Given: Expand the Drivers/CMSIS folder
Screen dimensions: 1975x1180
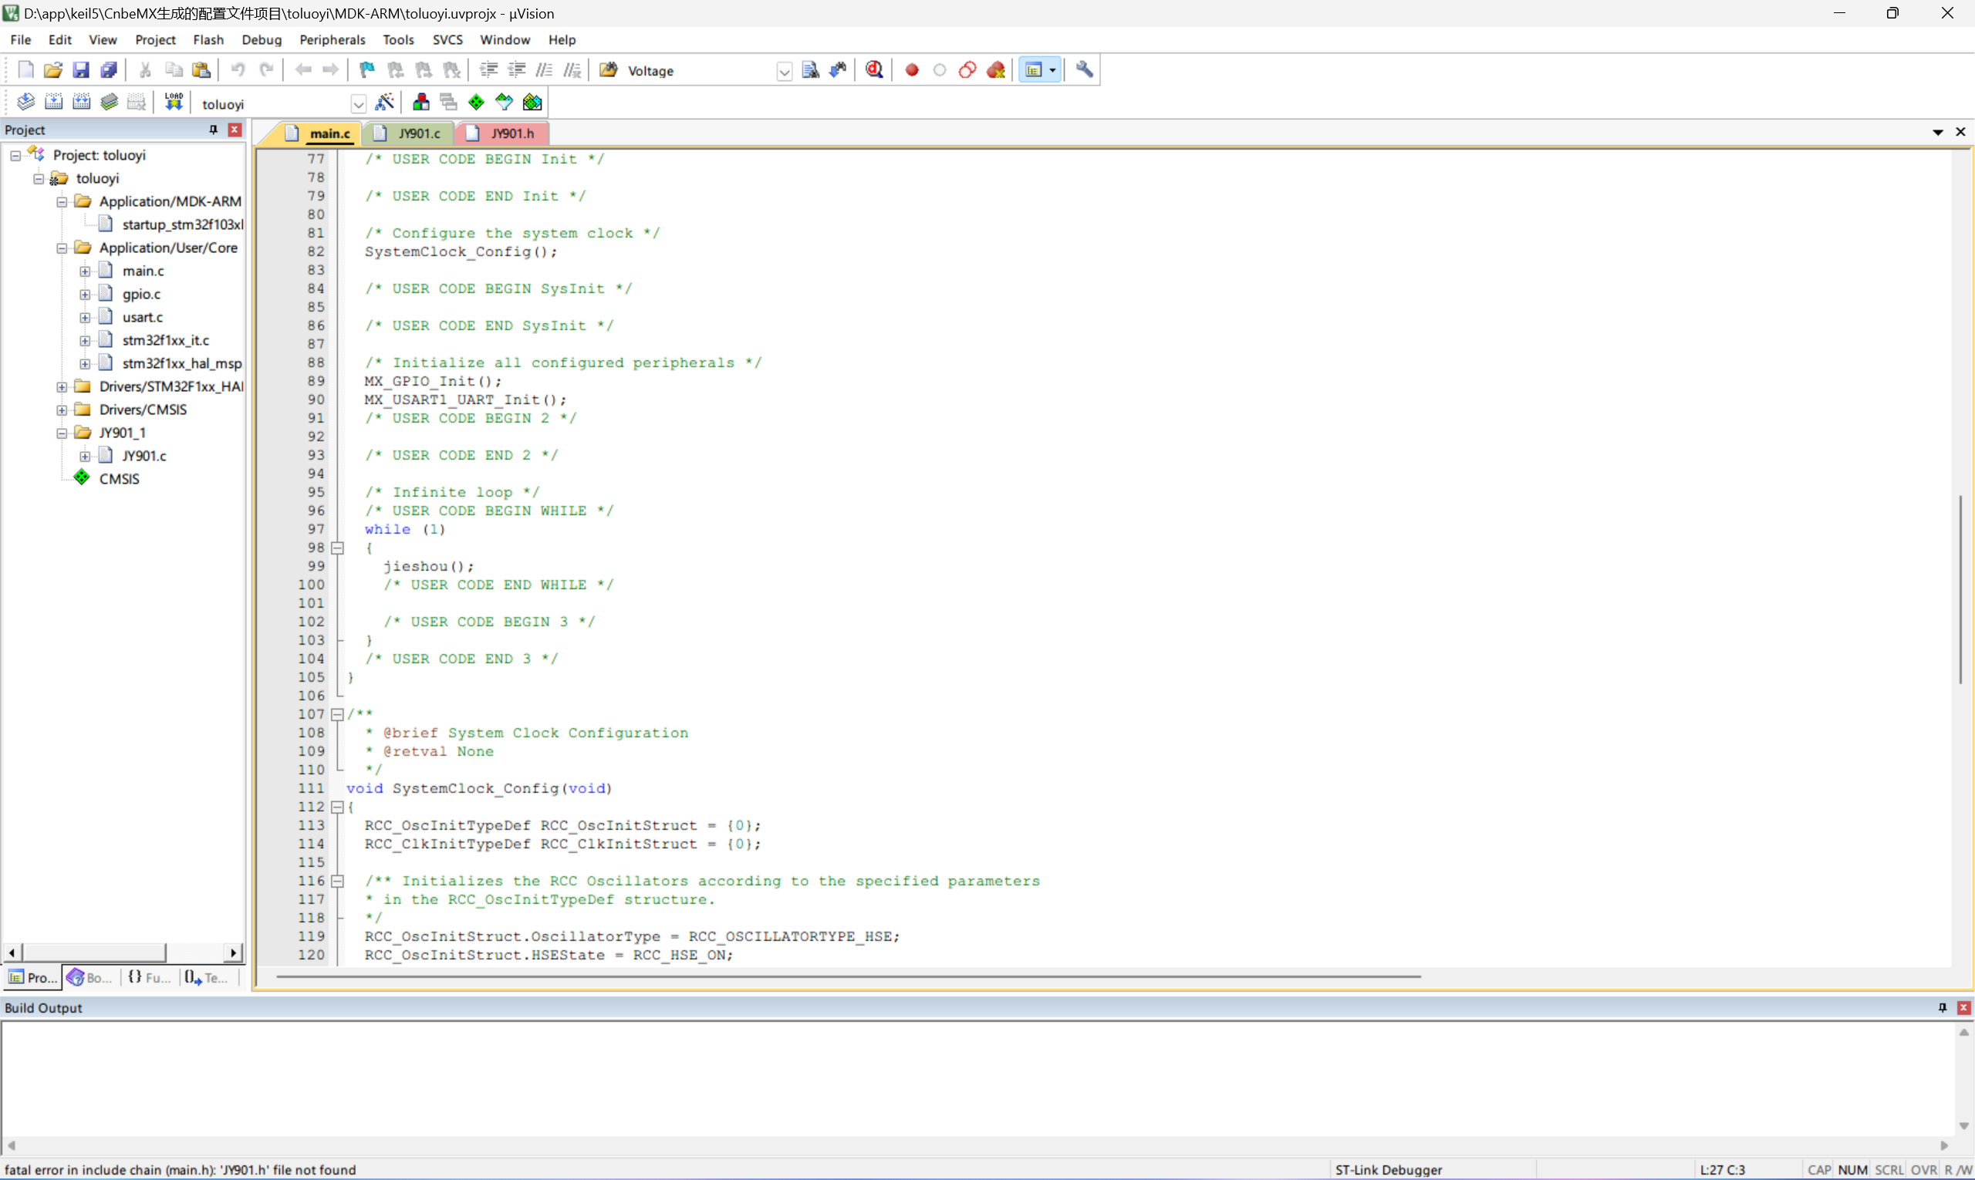Looking at the screenshot, I should (61, 410).
